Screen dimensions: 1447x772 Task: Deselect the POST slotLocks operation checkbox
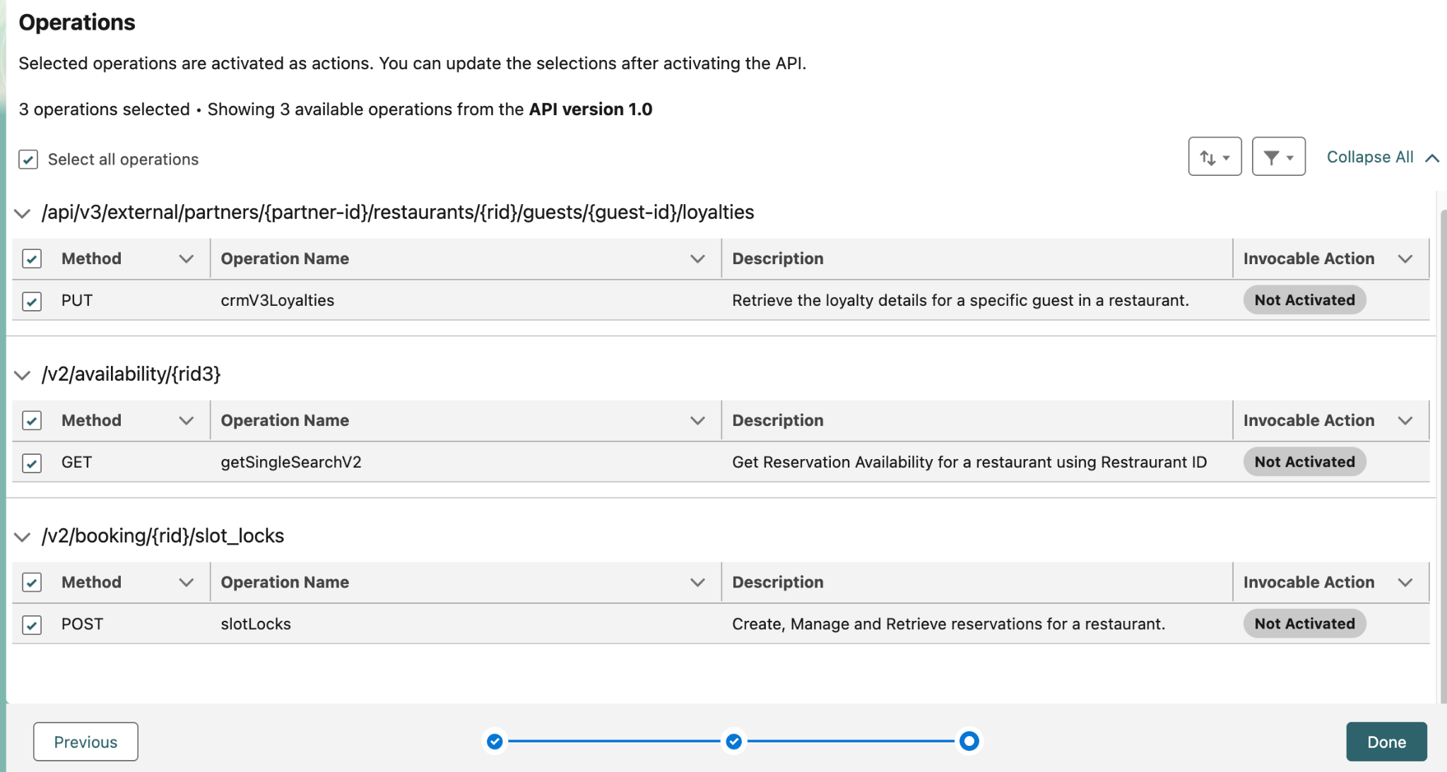(x=32, y=624)
